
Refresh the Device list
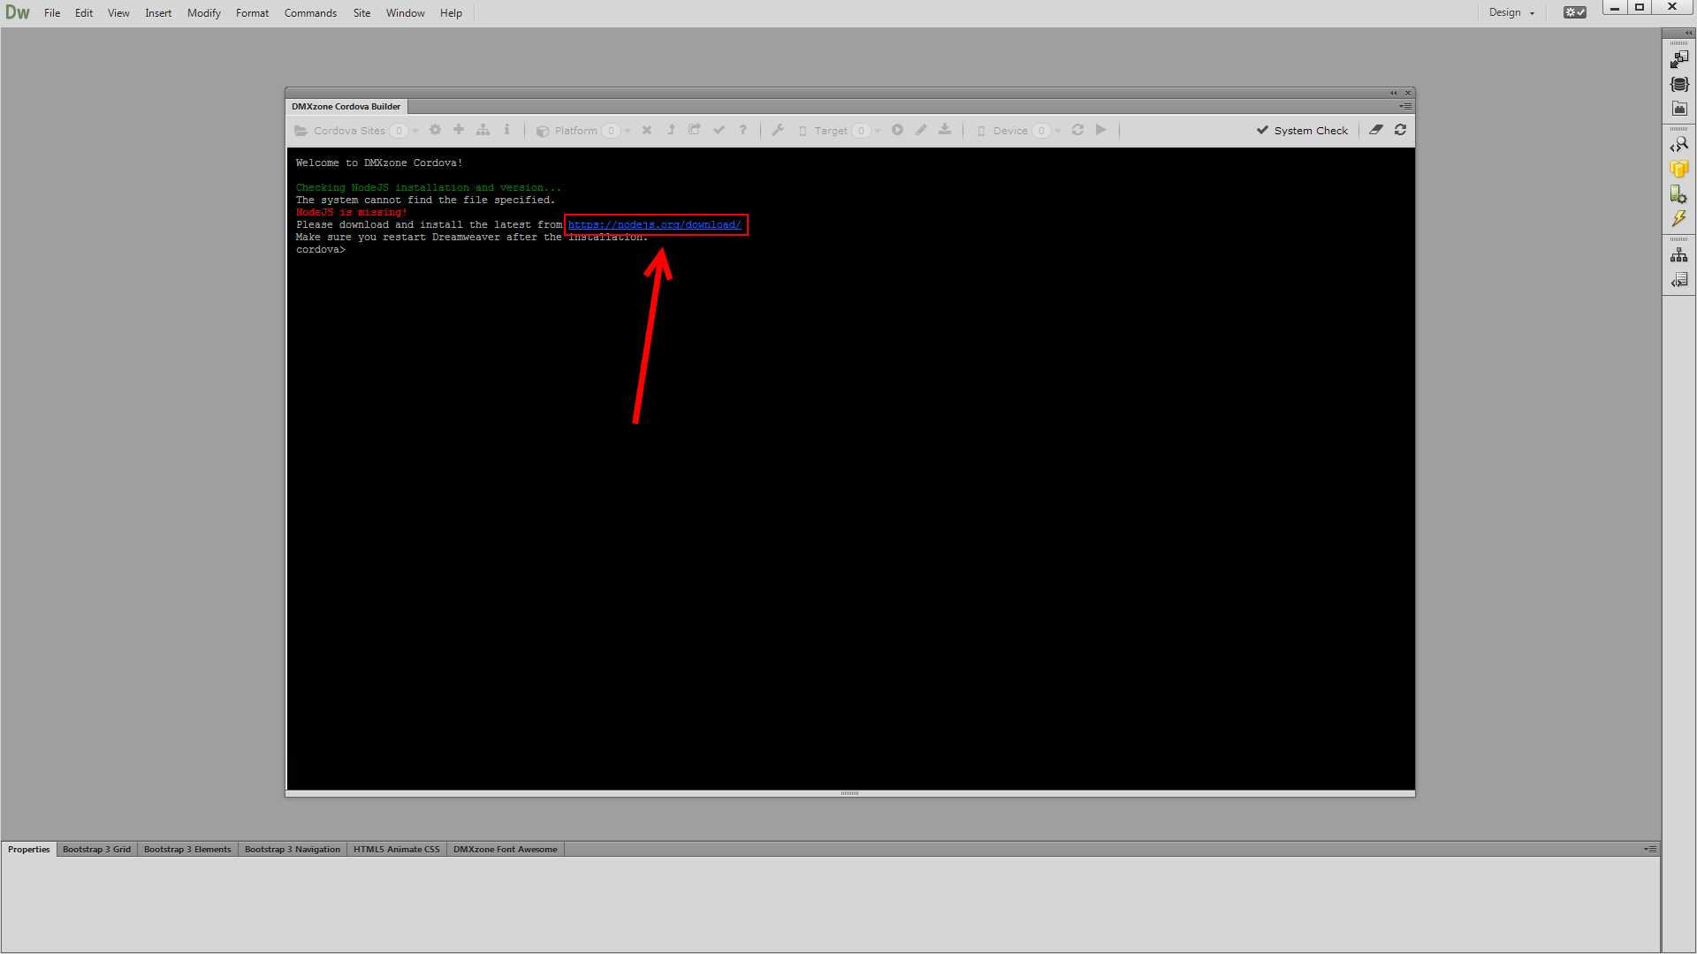tap(1077, 130)
